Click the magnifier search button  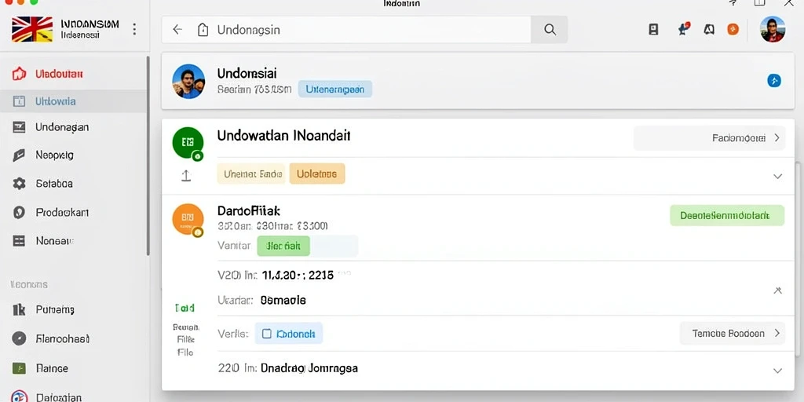(x=549, y=30)
